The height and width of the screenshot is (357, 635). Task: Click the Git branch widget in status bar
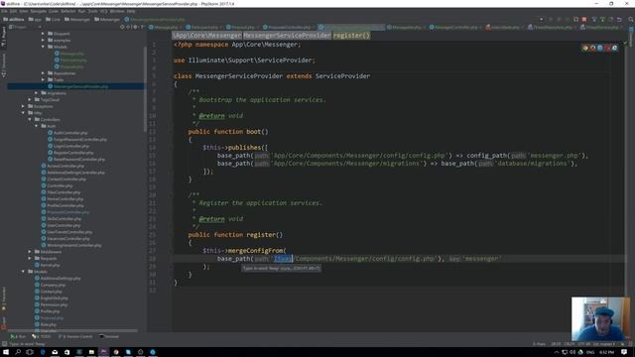(603, 344)
